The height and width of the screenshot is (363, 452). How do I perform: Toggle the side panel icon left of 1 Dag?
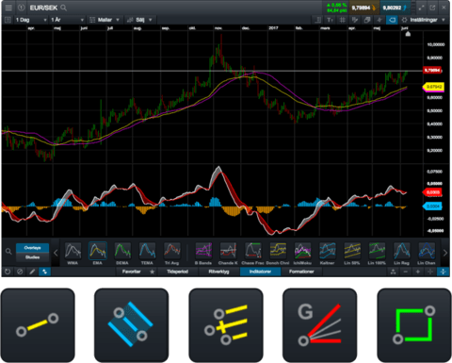pos(8,20)
